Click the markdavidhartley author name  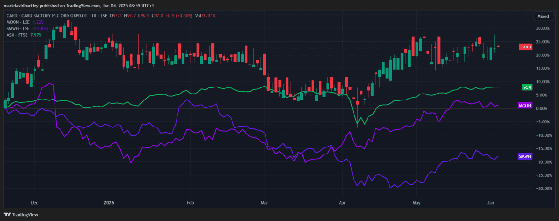click(23, 6)
